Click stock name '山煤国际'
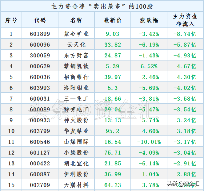This screenshot has width=204, height=191. pyautogui.click(x=76, y=142)
